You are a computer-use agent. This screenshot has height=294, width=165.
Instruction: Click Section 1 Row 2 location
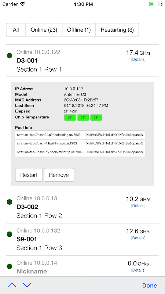[39, 216]
